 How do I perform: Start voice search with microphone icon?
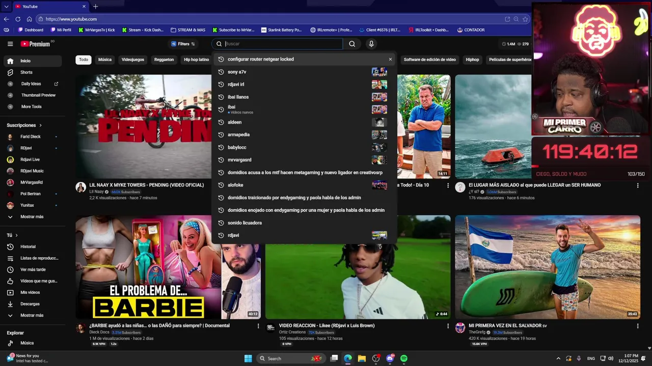[371, 44]
